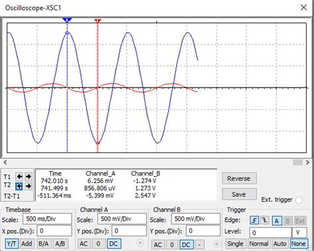Click Channel A Scale field
314x251 pixels.
pyautogui.click(x=122, y=219)
